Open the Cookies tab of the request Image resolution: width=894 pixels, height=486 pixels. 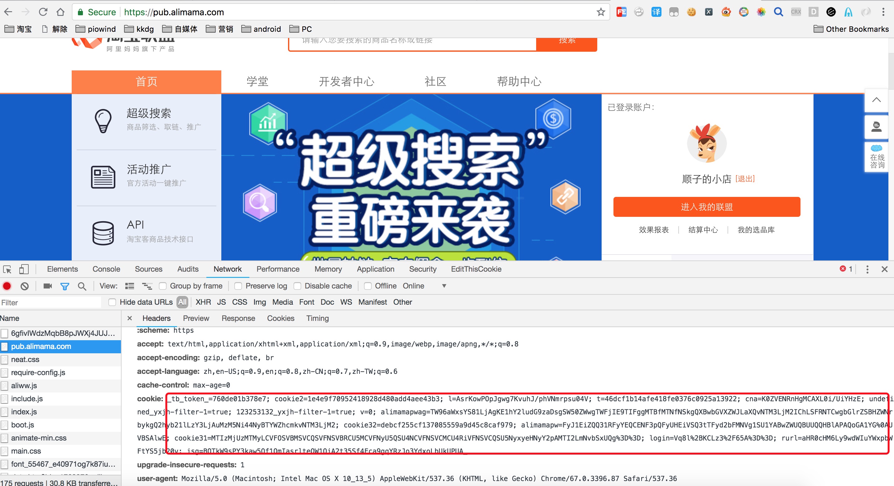point(281,318)
